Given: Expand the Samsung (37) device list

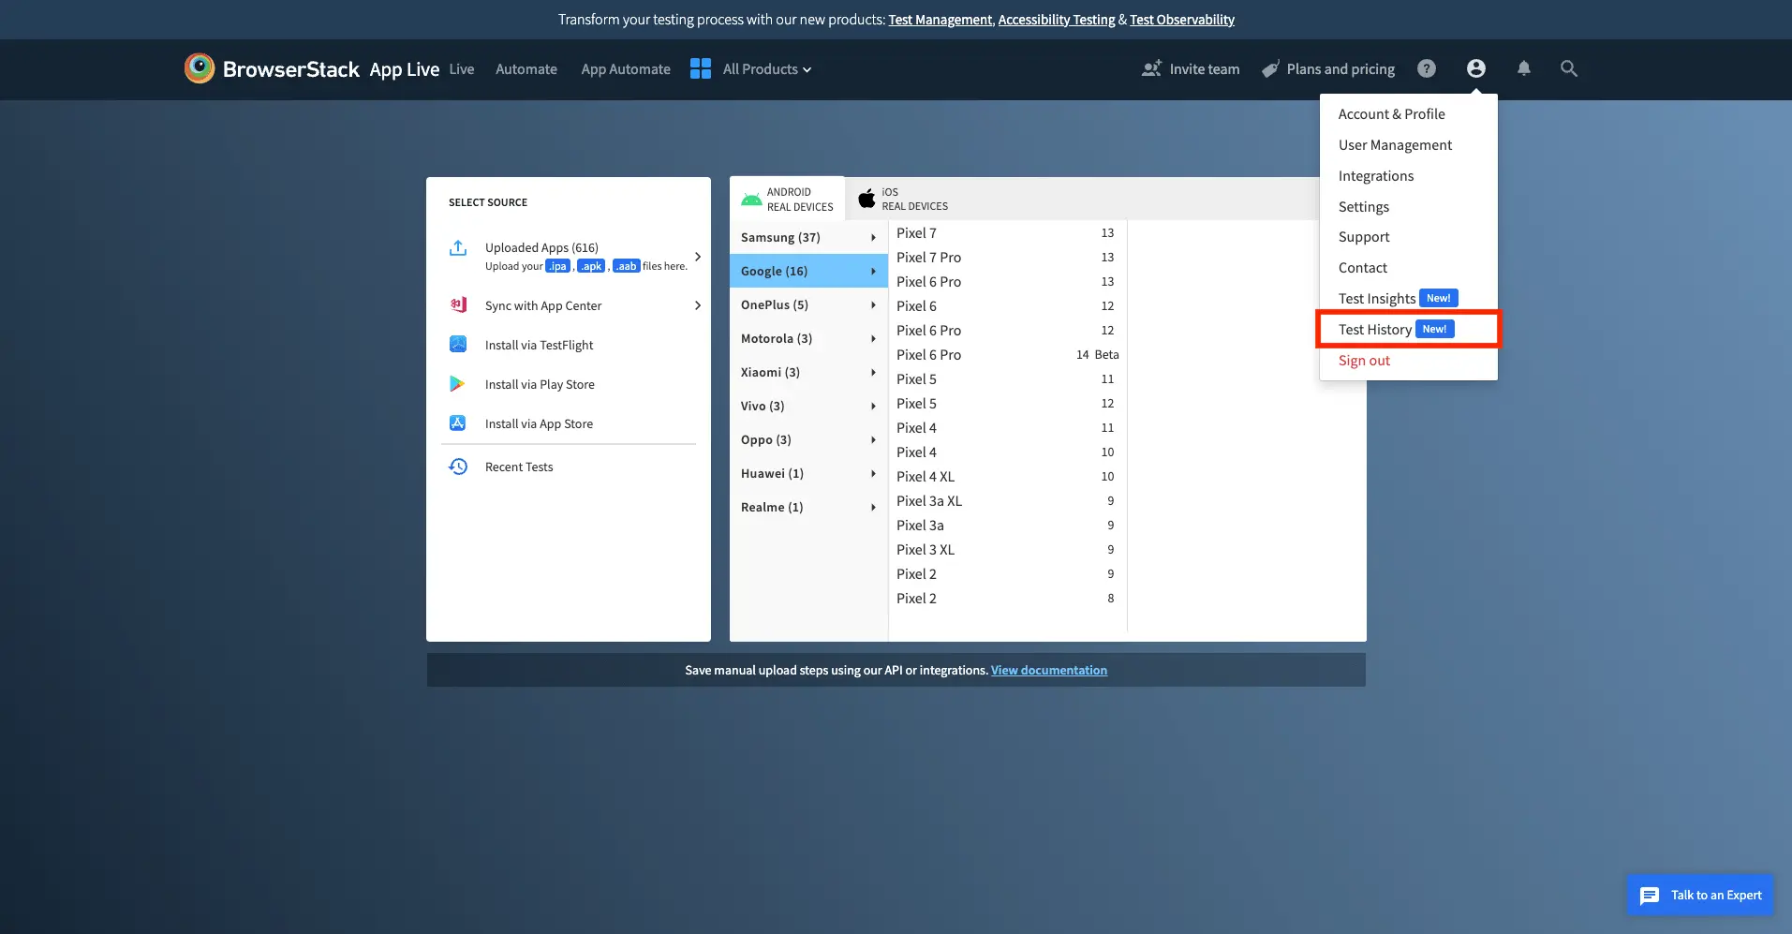Looking at the screenshot, I should tap(807, 238).
